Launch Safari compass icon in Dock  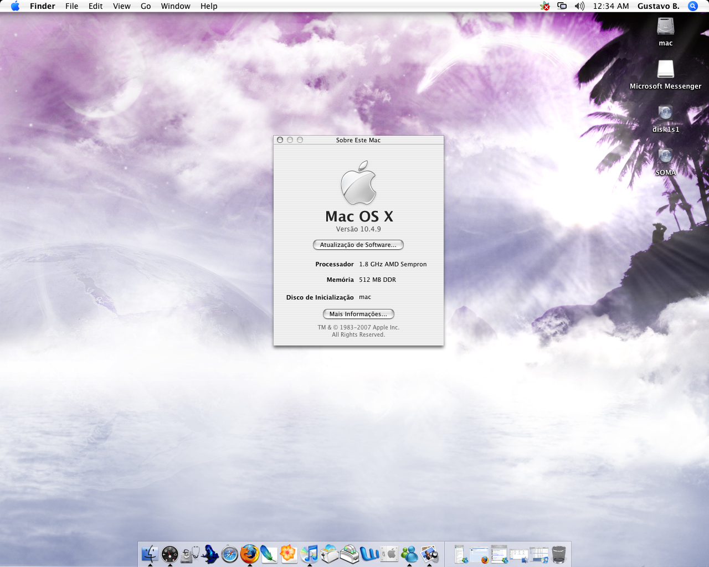coord(229,554)
